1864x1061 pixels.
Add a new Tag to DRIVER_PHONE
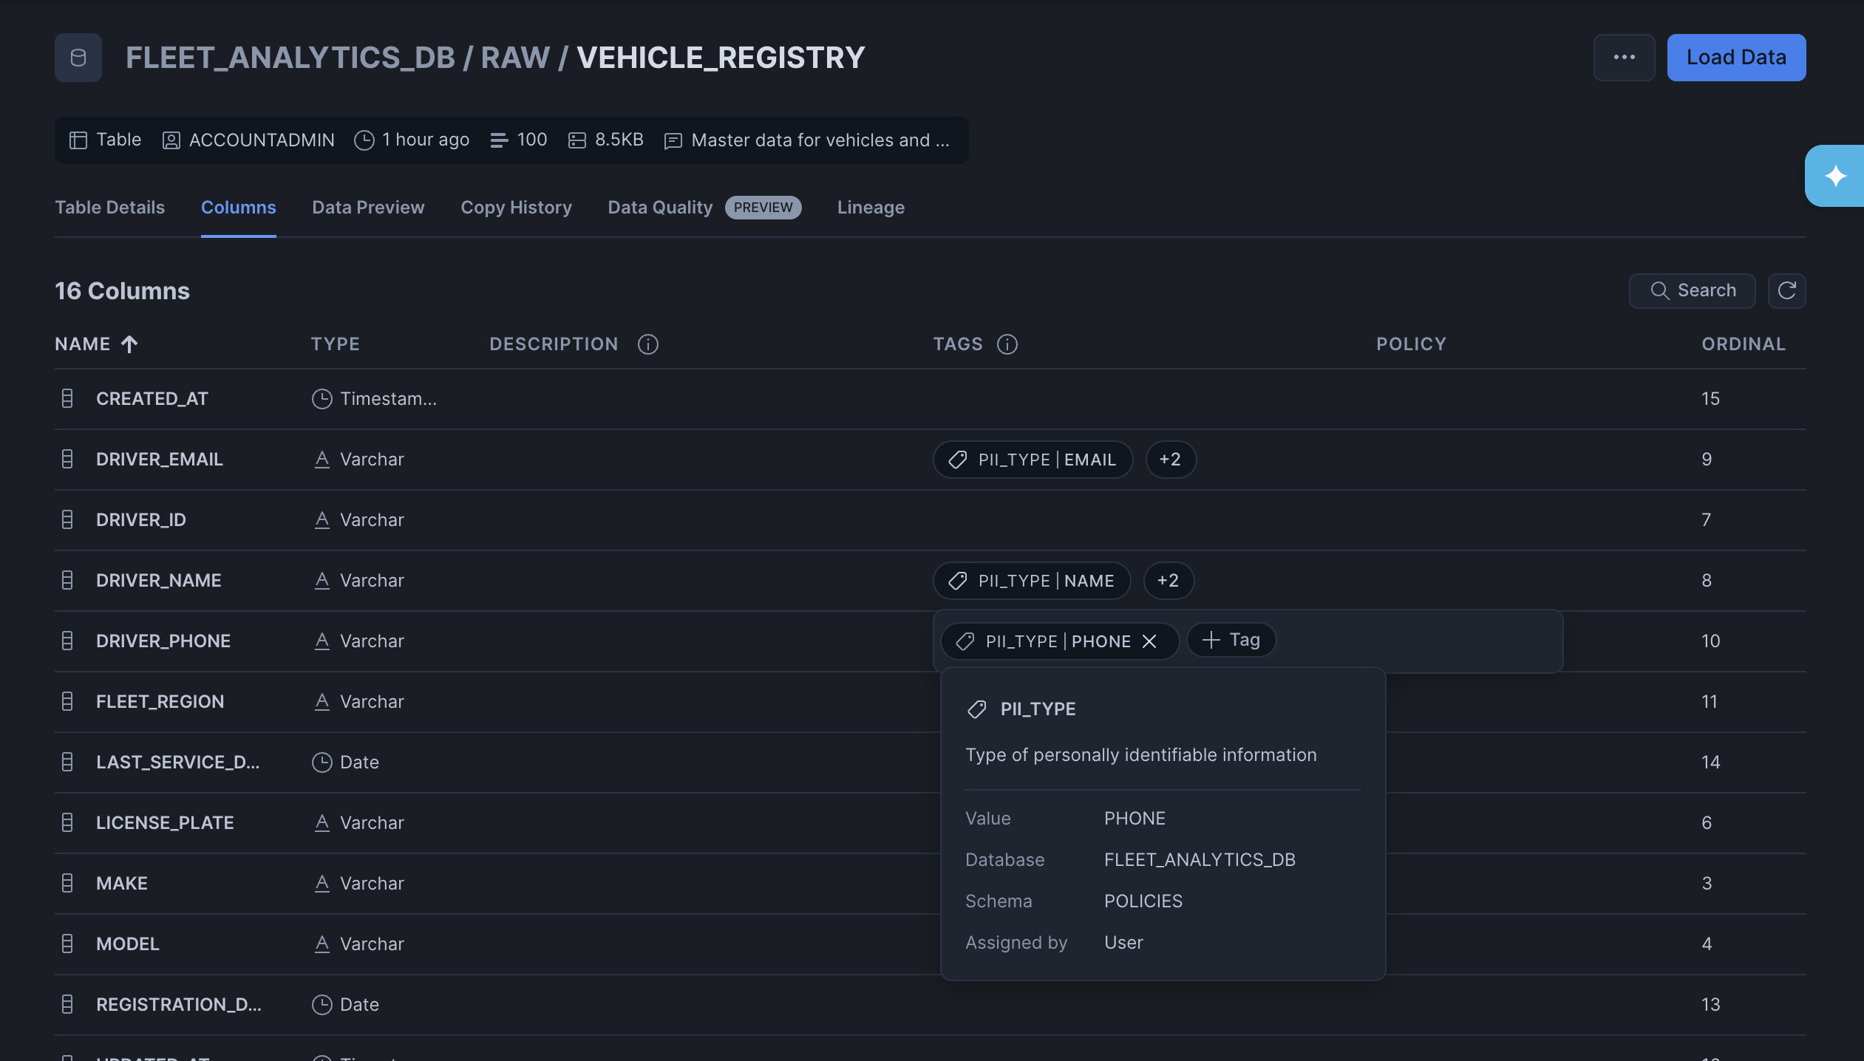(1231, 641)
